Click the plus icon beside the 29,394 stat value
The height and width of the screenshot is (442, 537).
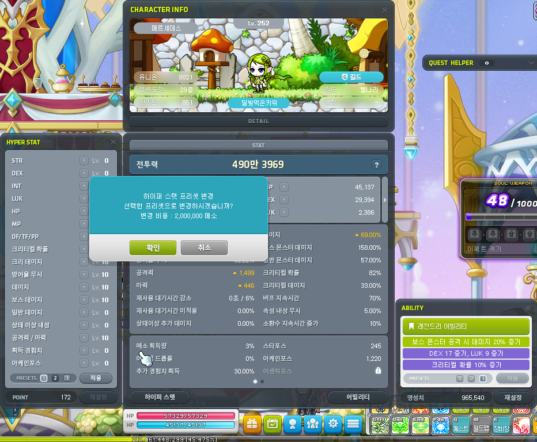click(x=284, y=200)
